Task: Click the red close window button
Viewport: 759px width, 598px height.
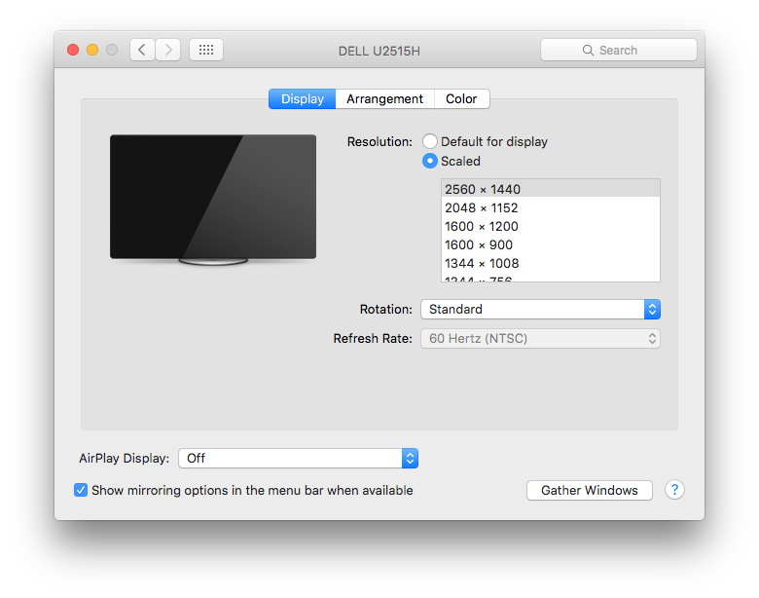Action: (x=73, y=50)
